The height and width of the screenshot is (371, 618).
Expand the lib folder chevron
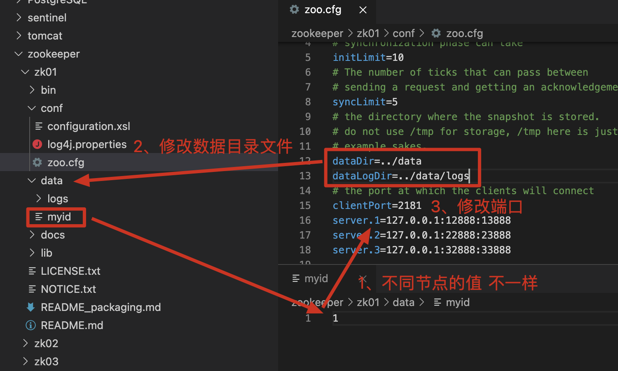[32, 253]
